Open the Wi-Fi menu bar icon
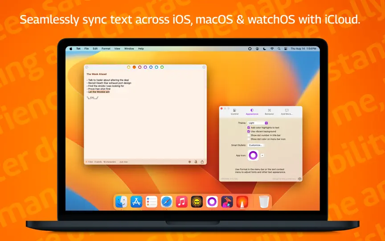 [x=272, y=49]
